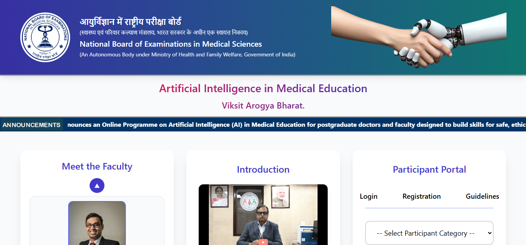526x245 pixels.
Task: Play the Introduction video via YouTube button
Action: [263, 242]
